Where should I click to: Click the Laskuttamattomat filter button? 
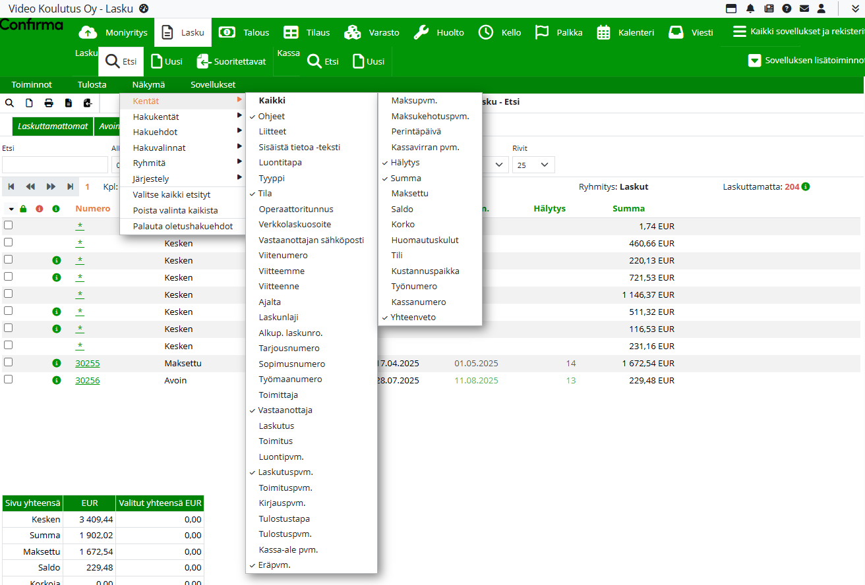53,126
